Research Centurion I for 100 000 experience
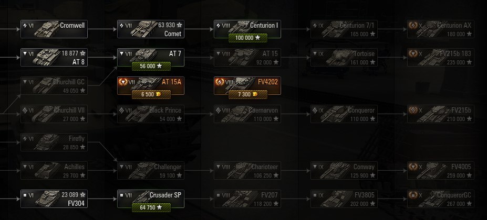Image resolution: width=487 pixels, height=220 pixels. coord(248,38)
